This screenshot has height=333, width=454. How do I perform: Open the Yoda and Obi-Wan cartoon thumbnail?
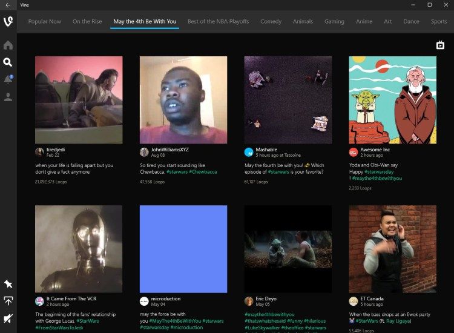pyautogui.click(x=392, y=100)
